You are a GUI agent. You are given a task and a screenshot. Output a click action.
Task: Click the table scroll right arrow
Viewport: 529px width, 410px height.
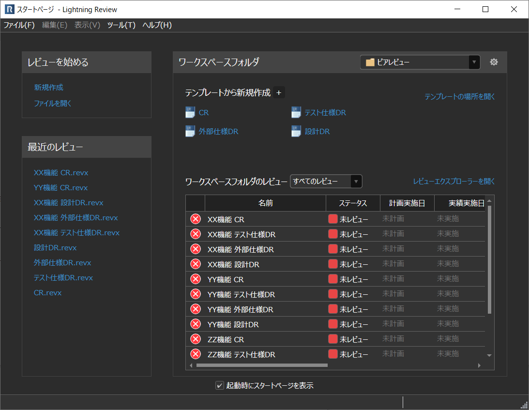(480, 365)
